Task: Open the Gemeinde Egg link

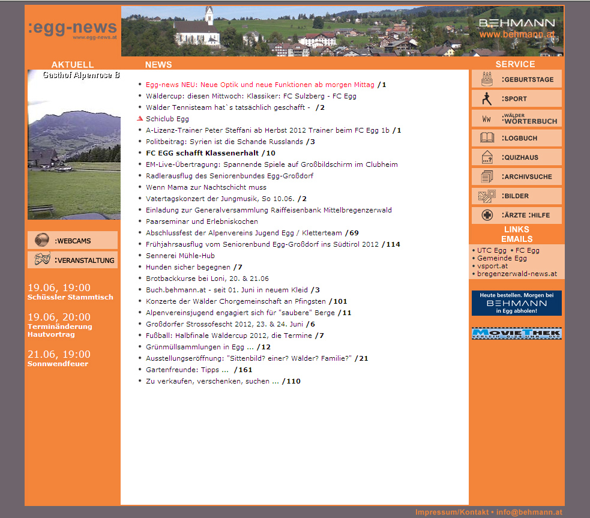Action: (502, 258)
